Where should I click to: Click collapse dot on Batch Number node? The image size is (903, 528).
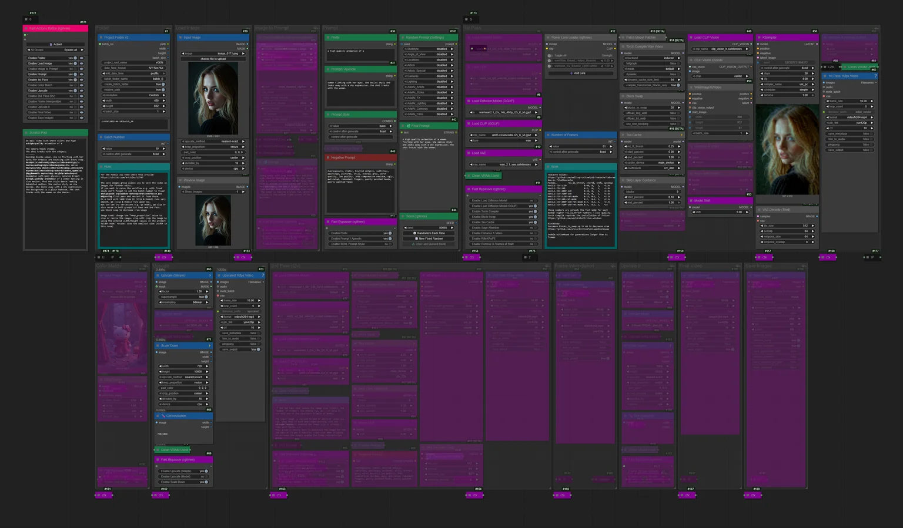[101, 137]
